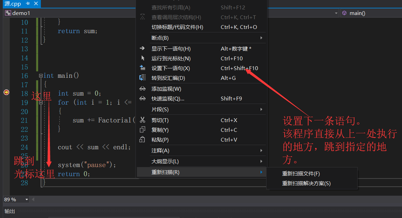Click the horizontal scrollbar left arrow
This screenshot has width=402, height=218.
tap(33, 199)
